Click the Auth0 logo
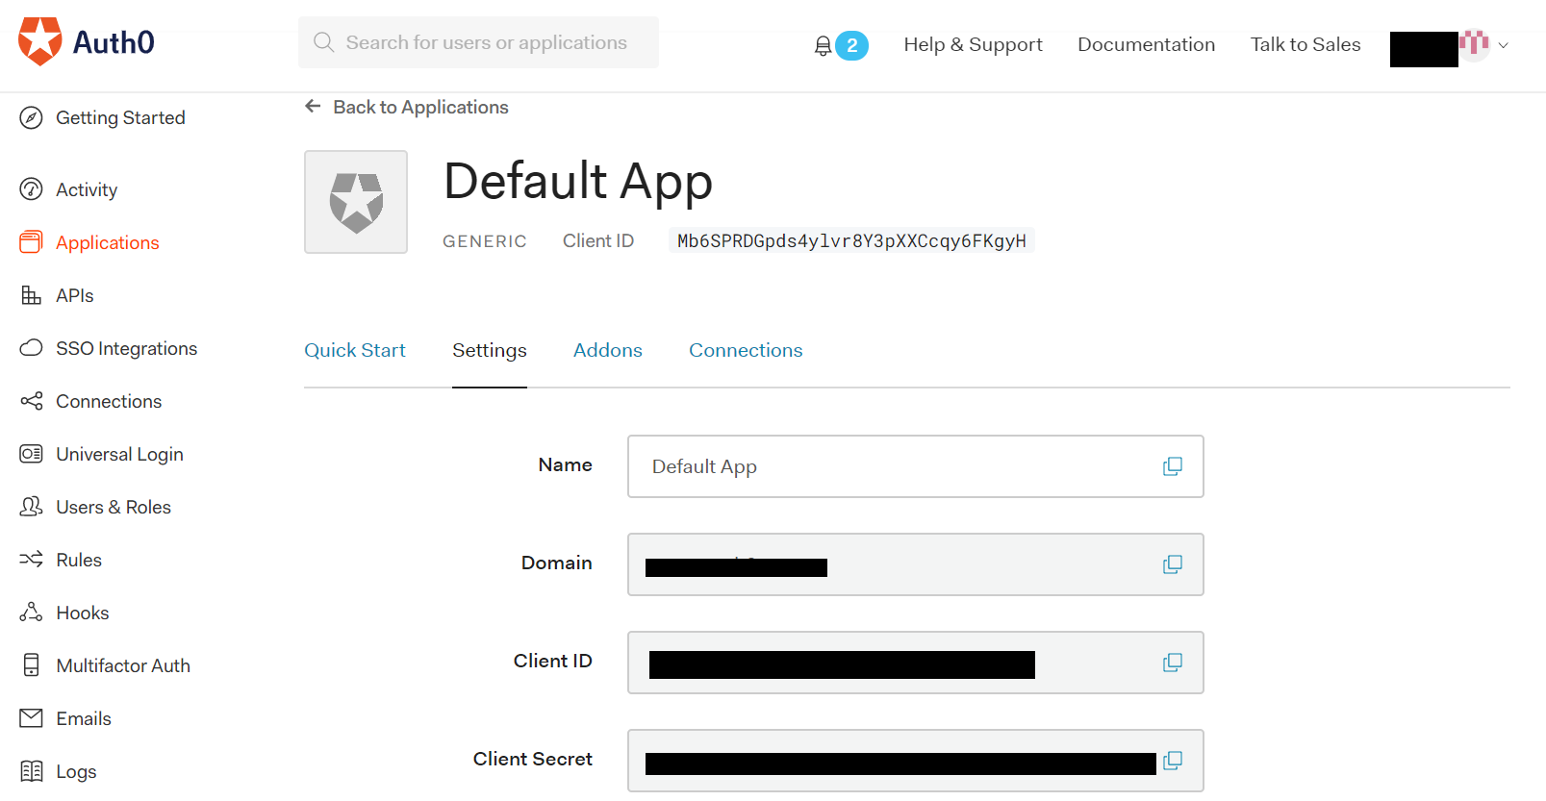This screenshot has height=801, width=1546. click(x=87, y=41)
